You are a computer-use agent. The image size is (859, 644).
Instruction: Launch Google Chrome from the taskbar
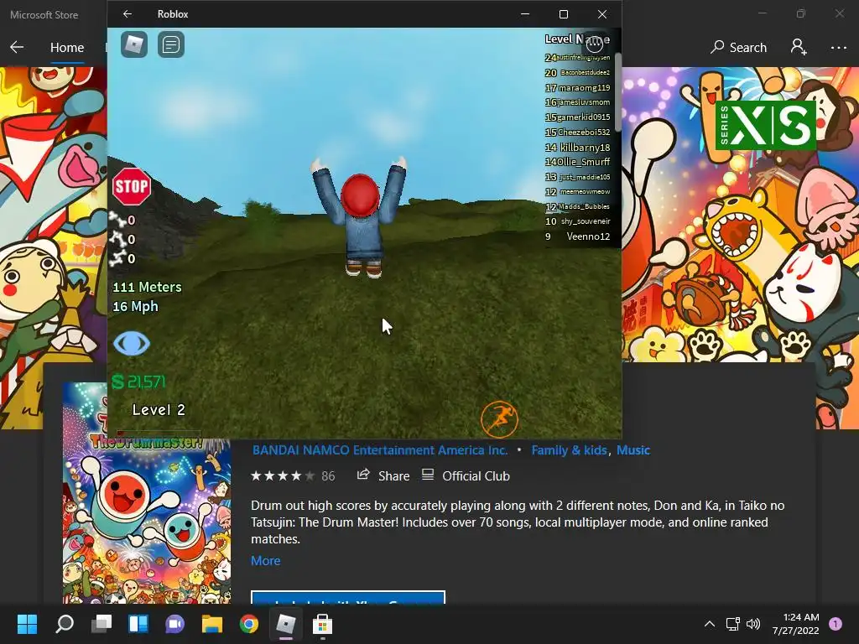tap(248, 624)
